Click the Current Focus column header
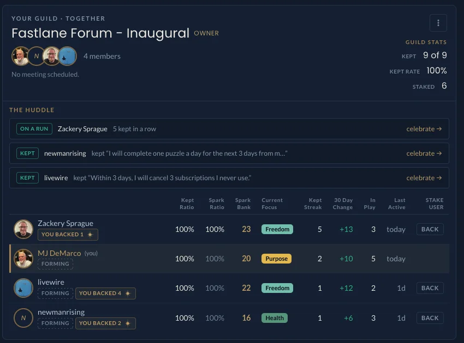This screenshot has height=343, width=464. point(272,204)
